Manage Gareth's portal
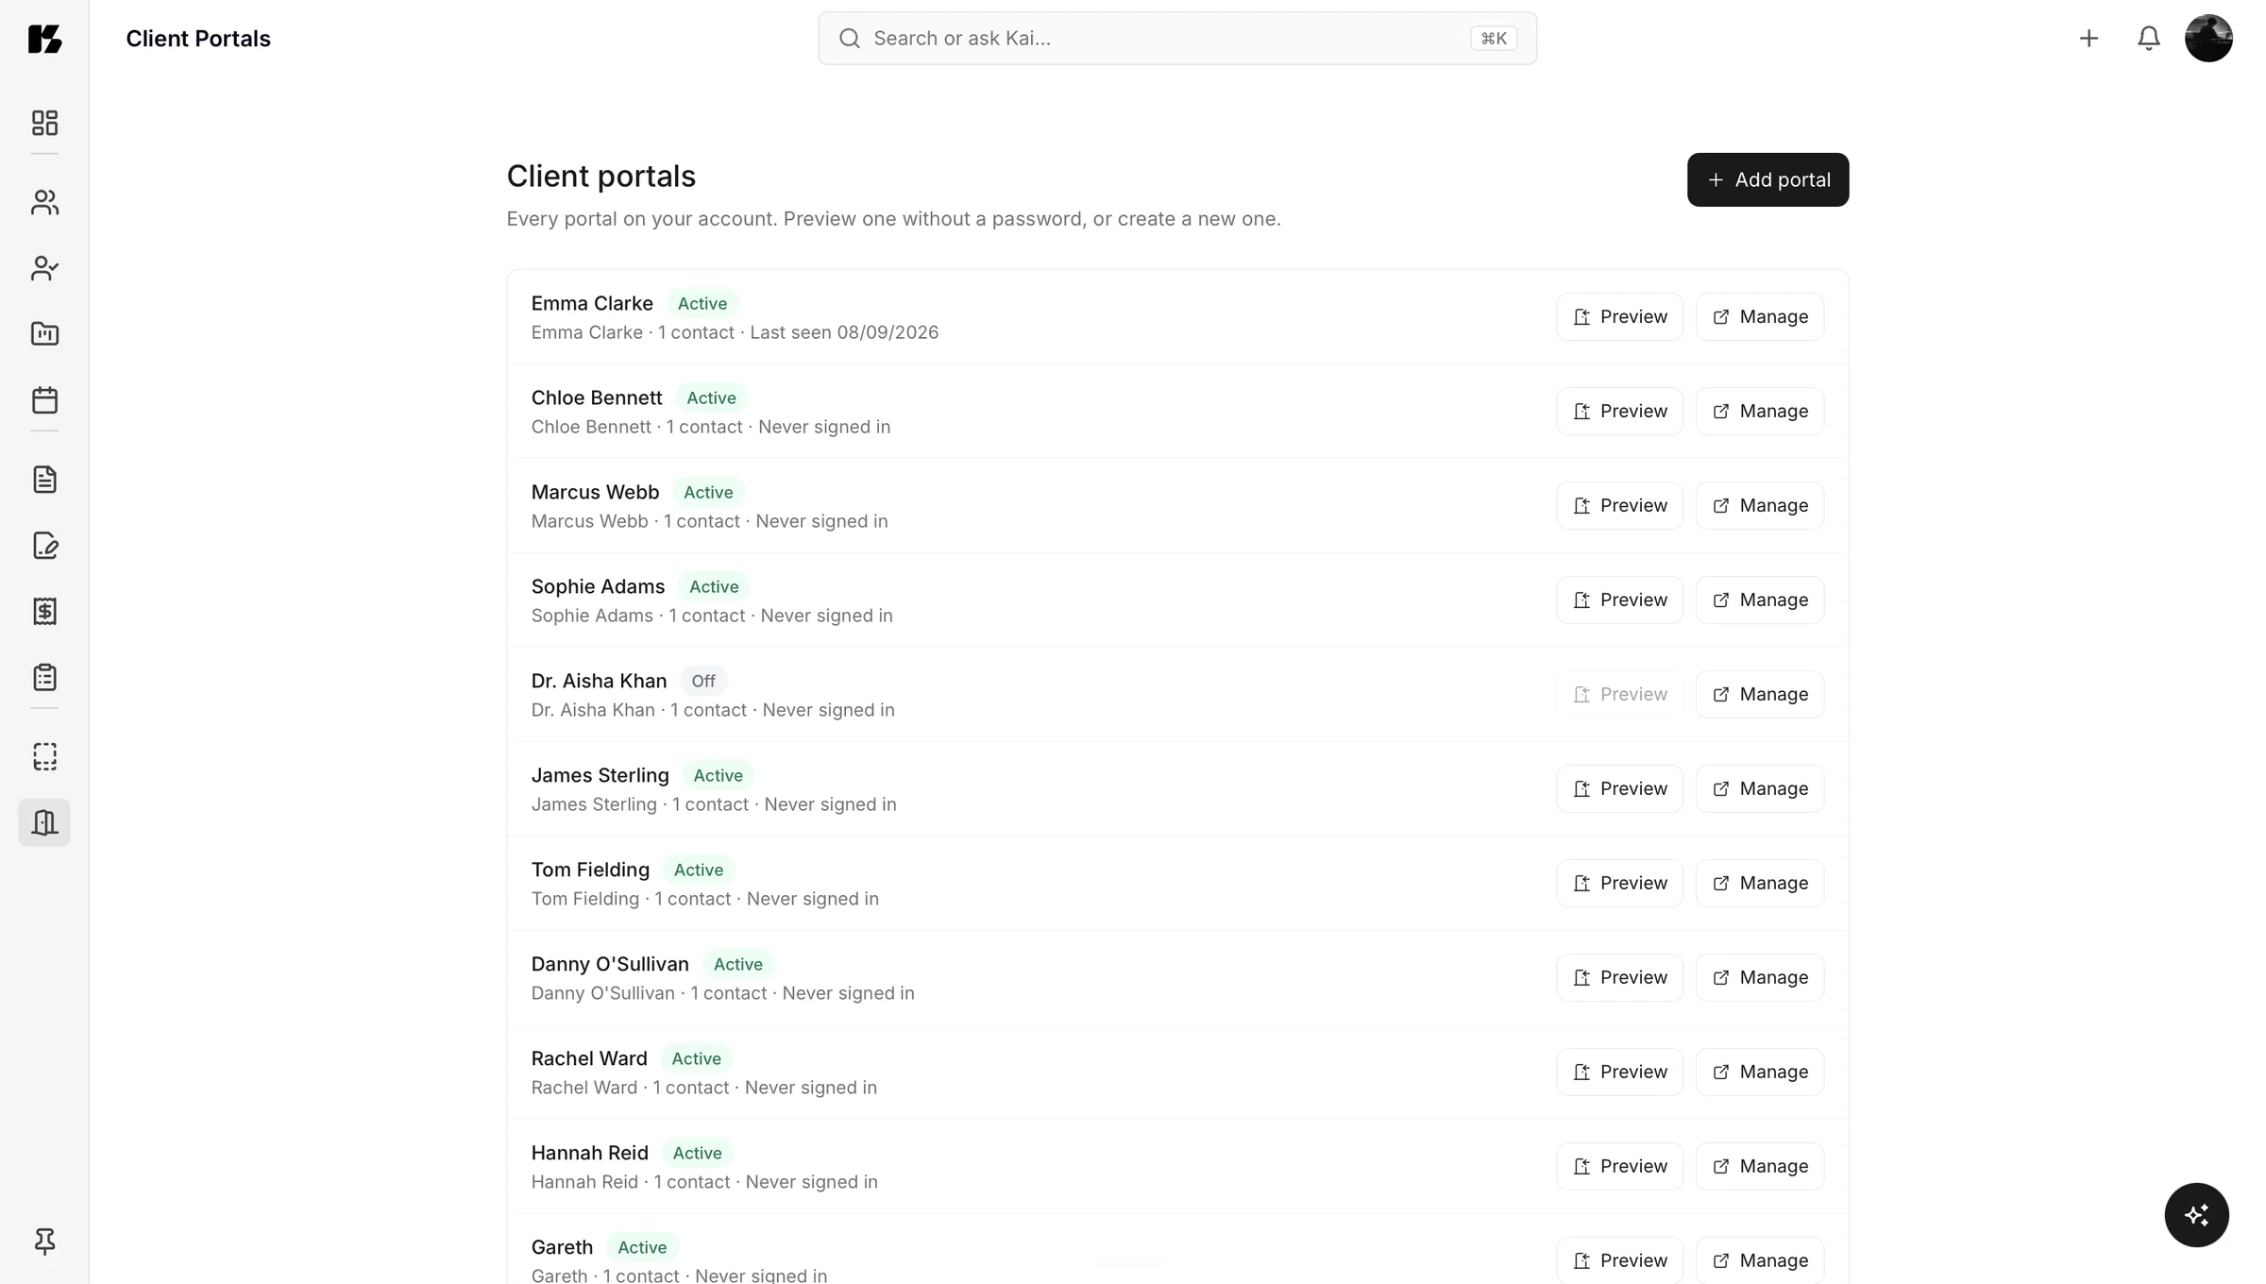Image resolution: width=2266 pixels, height=1284 pixels. click(x=1760, y=1260)
